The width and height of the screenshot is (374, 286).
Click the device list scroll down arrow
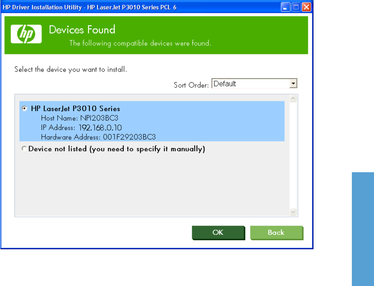[x=293, y=212]
